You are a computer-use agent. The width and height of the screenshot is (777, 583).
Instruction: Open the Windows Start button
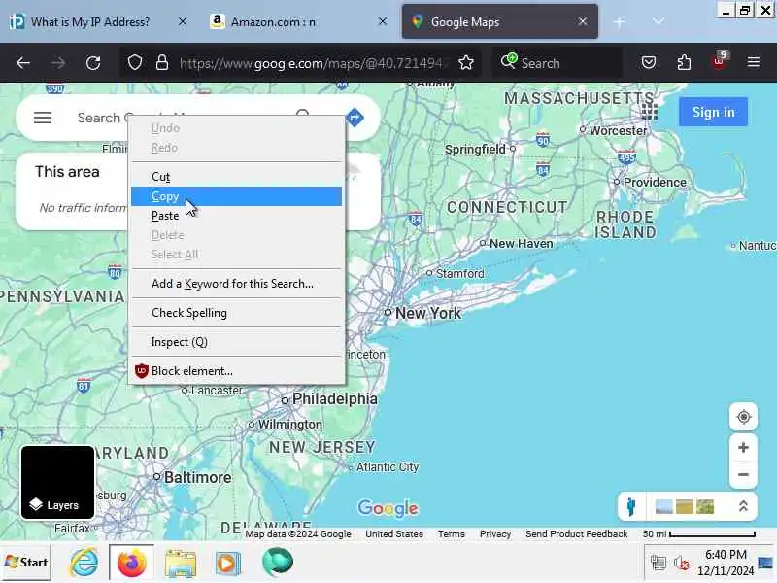[26, 563]
